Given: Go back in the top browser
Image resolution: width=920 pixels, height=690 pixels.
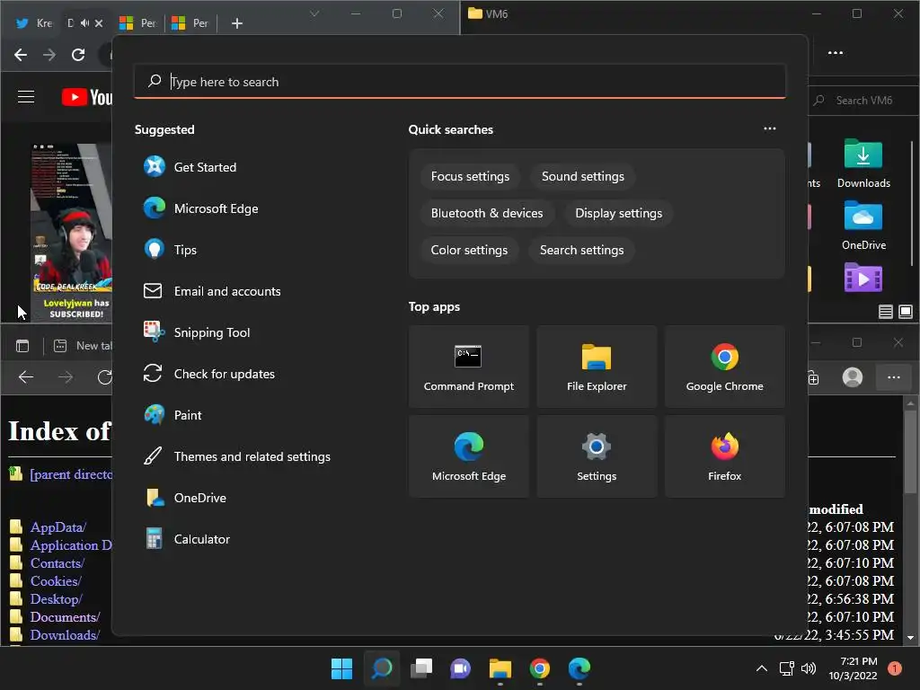Looking at the screenshot, I should (21, 55).
